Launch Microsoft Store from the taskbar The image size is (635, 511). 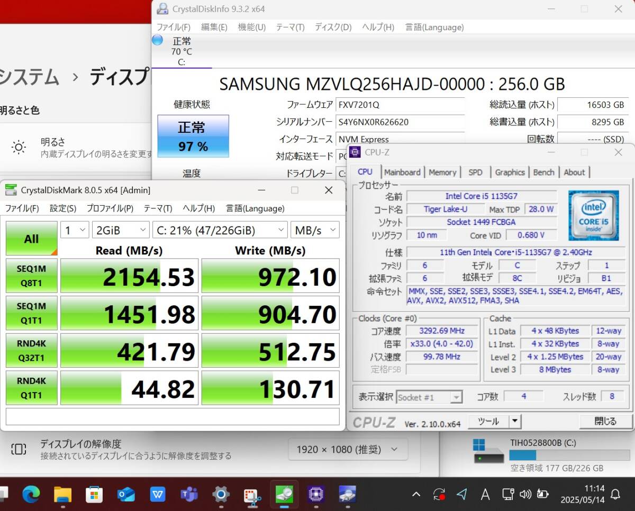click(x=94, y=495)
